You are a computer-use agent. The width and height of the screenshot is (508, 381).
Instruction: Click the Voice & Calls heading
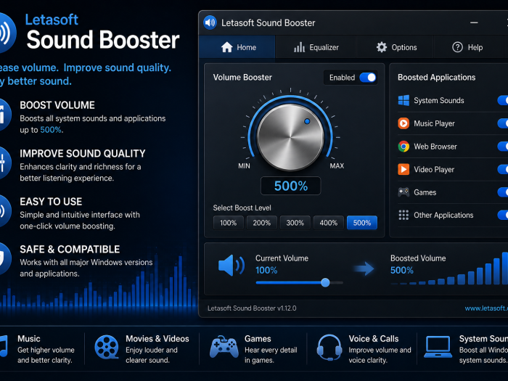click(x=374, y=339)
